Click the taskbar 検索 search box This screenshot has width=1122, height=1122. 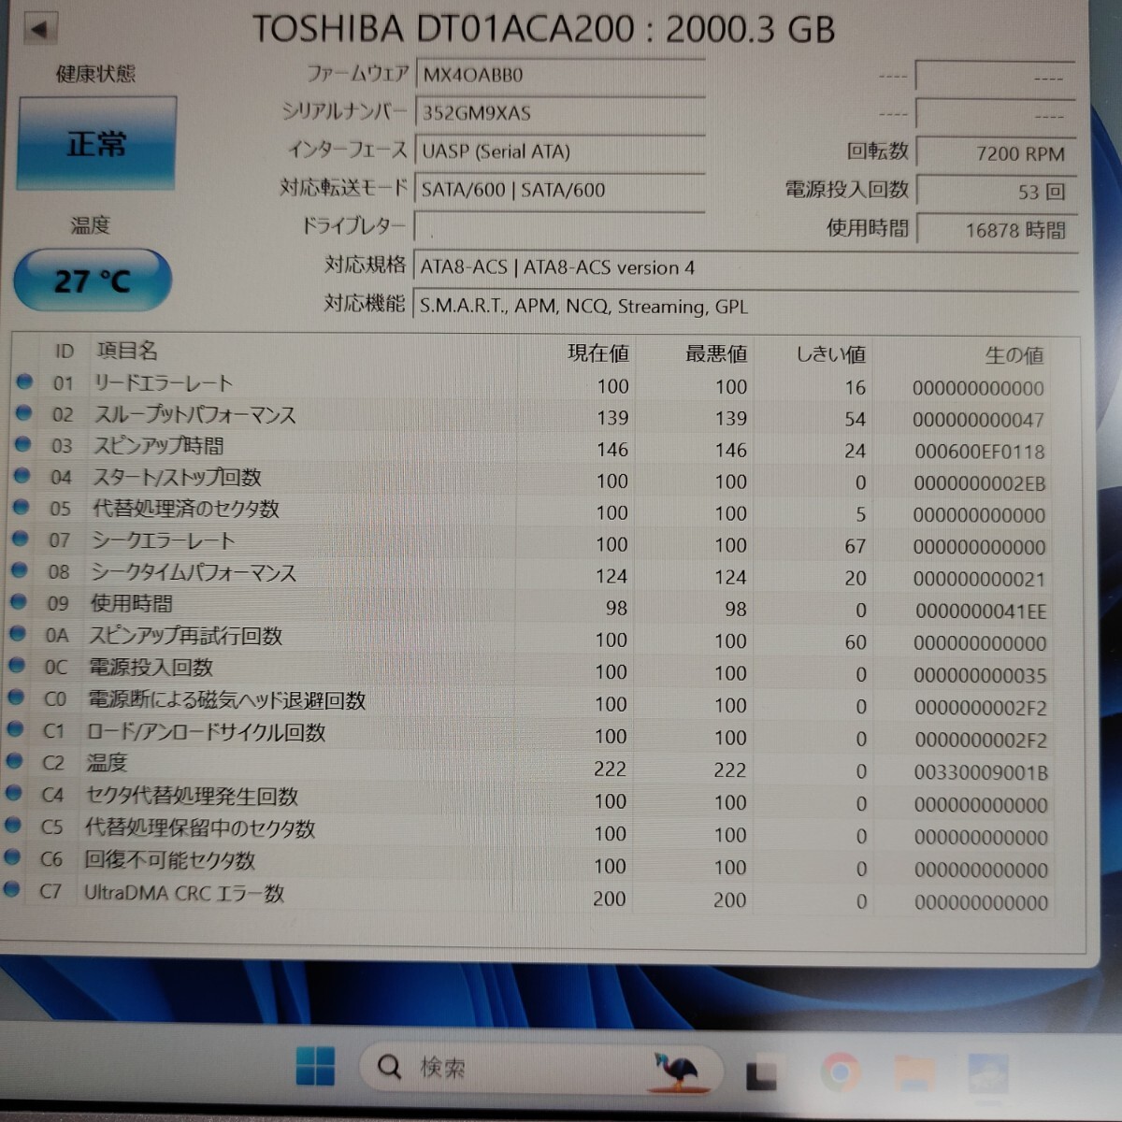[540, 1069]
